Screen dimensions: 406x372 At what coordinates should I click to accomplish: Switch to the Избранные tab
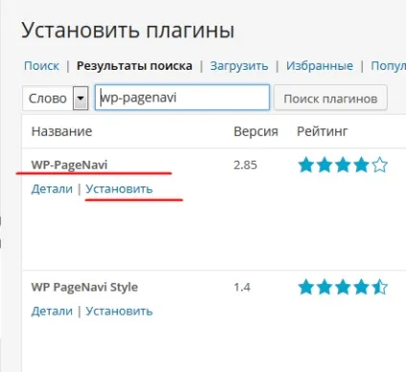[x=320, y=66]
